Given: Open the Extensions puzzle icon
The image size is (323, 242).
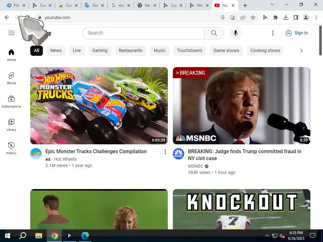Looking at the screenshot, I should 275,18.
